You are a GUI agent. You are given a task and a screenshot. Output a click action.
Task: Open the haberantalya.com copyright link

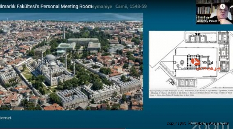coord(198,123)
